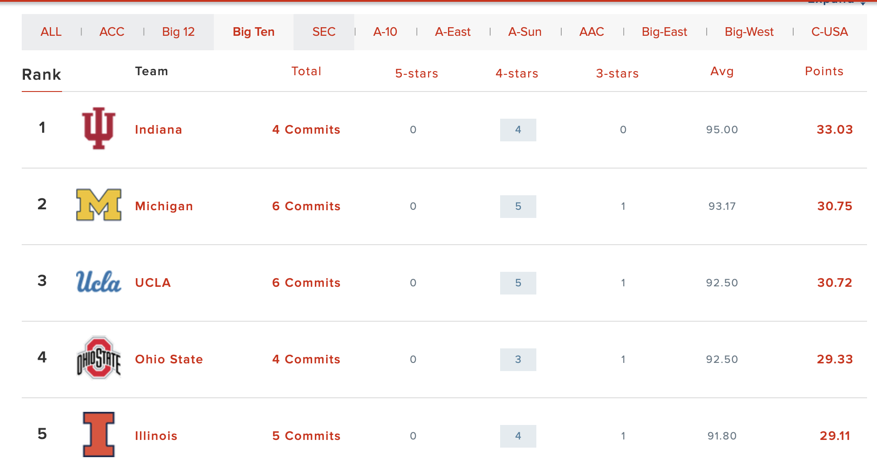Sort by Points column header
The height and width of the screenshot is (473, 877).
click(x=824, y=71)
